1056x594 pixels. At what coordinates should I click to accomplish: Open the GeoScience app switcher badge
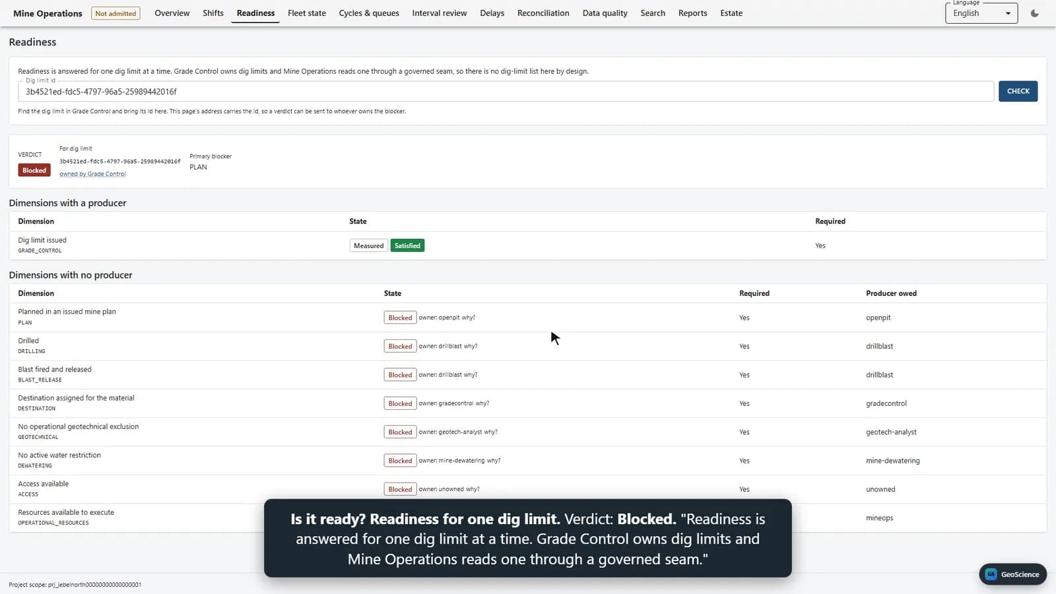[1012, 574]
